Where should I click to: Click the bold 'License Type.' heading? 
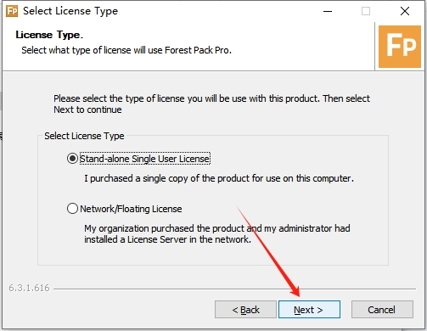point(49,35)
